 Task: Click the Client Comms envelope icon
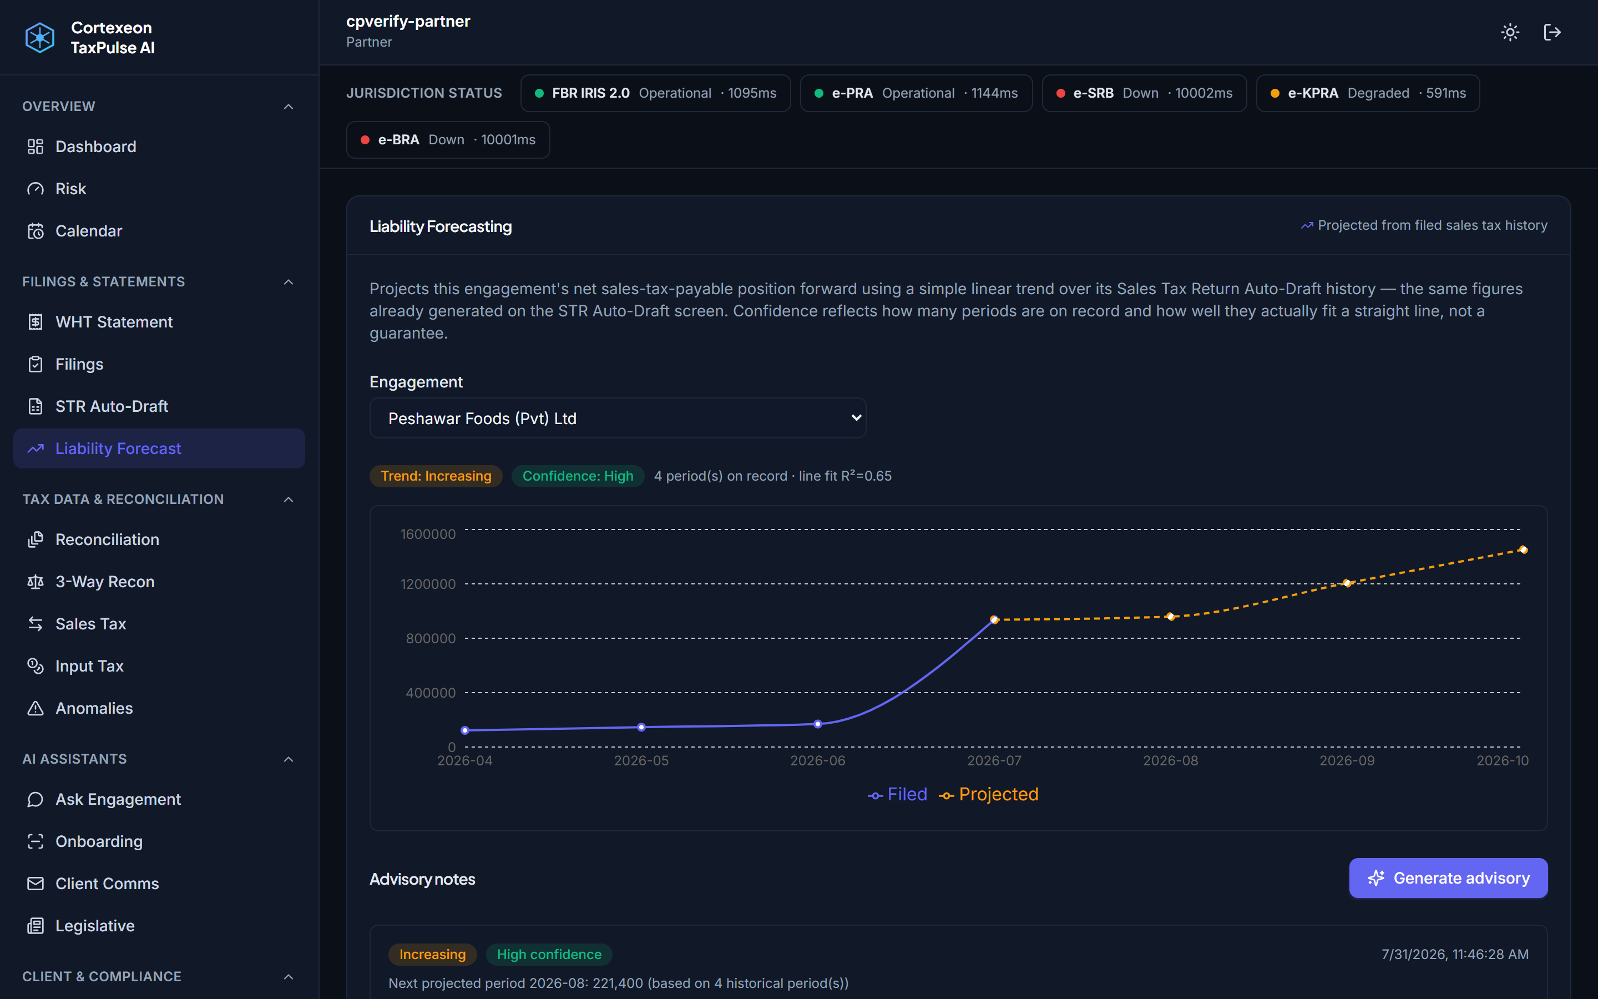(x=36, y=884)
